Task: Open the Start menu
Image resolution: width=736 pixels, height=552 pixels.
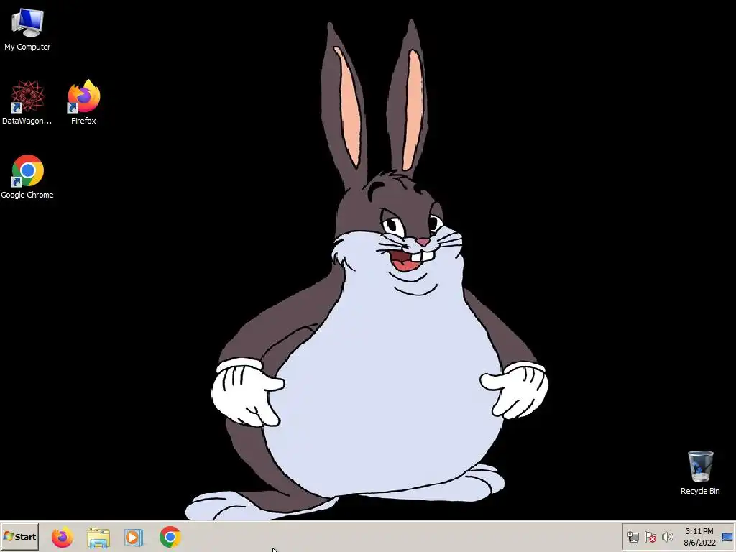Action: click(19, 536)
